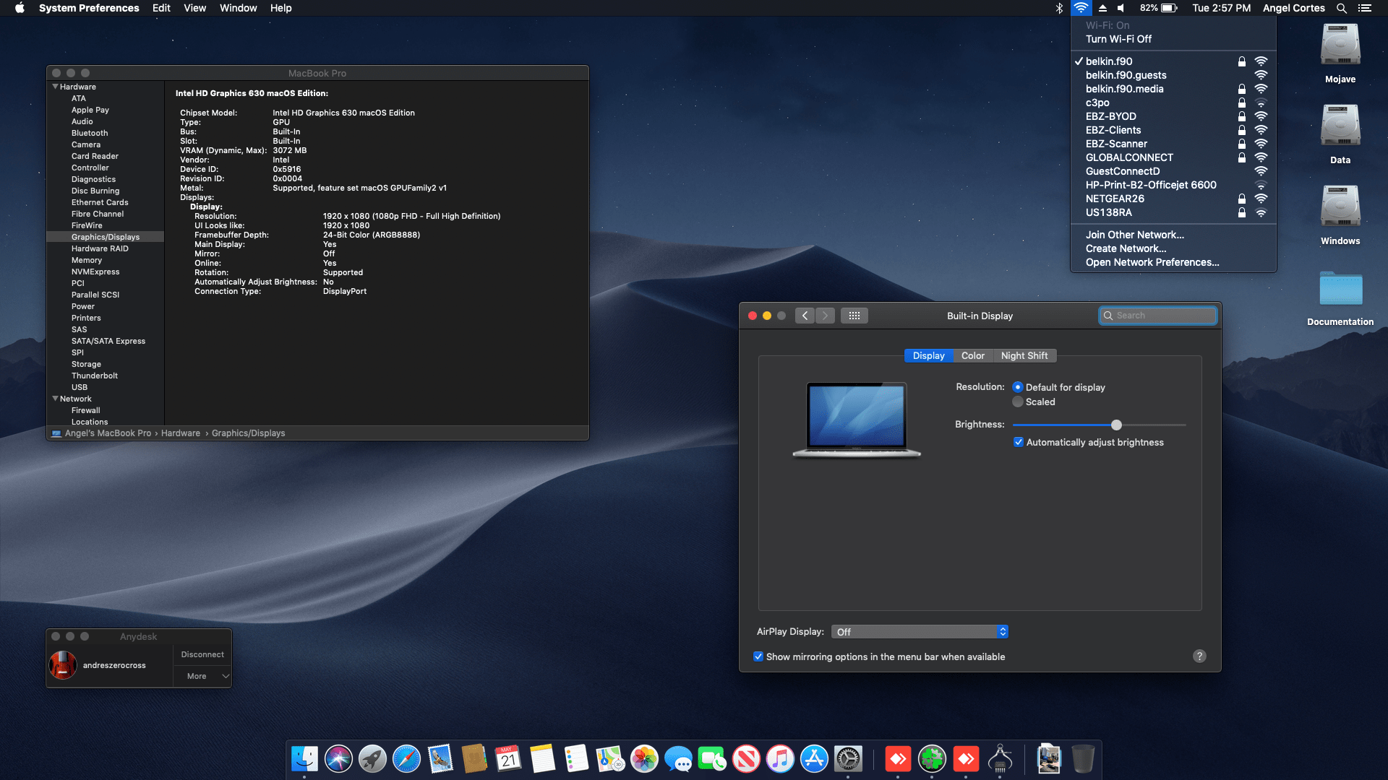Open the App Store dock icon

point(814,759)
